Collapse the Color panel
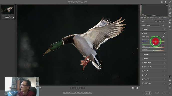Screen dimensions: 172x96 click(x=143, y=33)
